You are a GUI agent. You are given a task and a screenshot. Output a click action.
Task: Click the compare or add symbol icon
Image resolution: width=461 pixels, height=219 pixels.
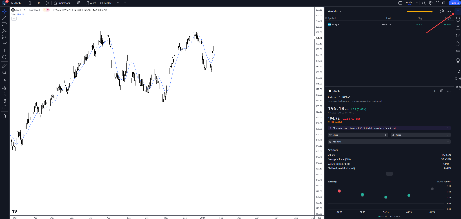30,3
